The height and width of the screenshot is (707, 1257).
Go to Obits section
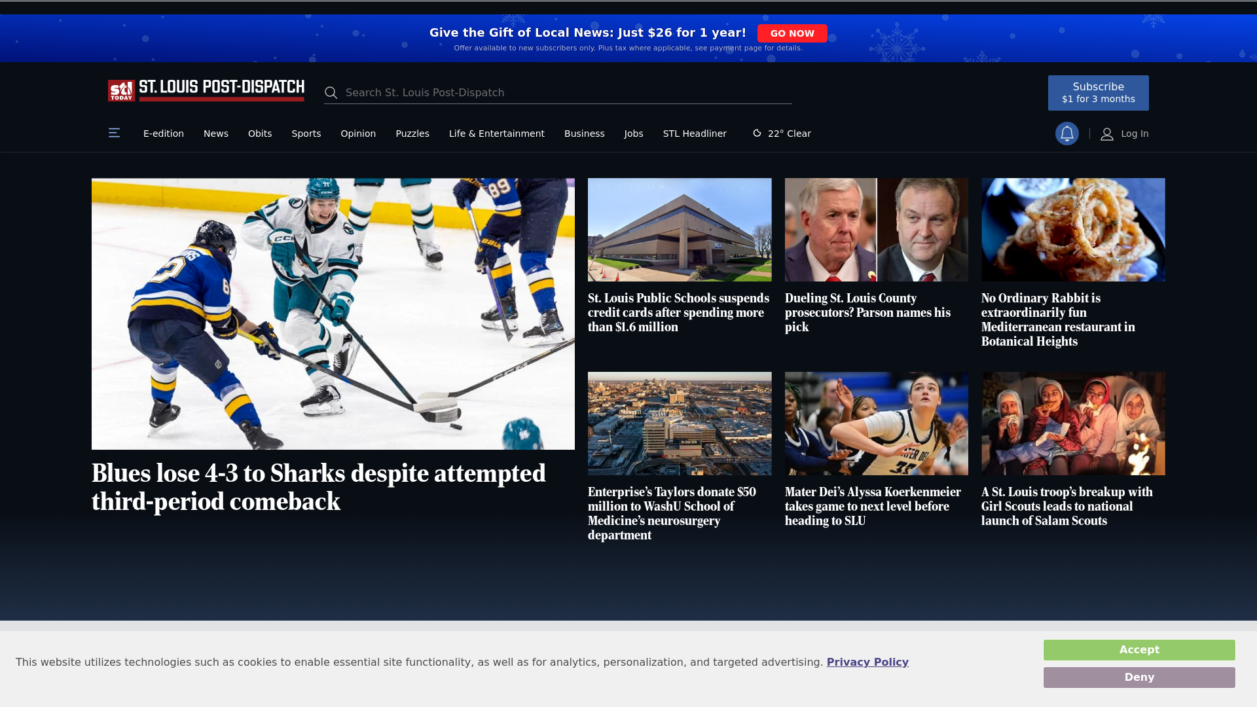(260, 134)
